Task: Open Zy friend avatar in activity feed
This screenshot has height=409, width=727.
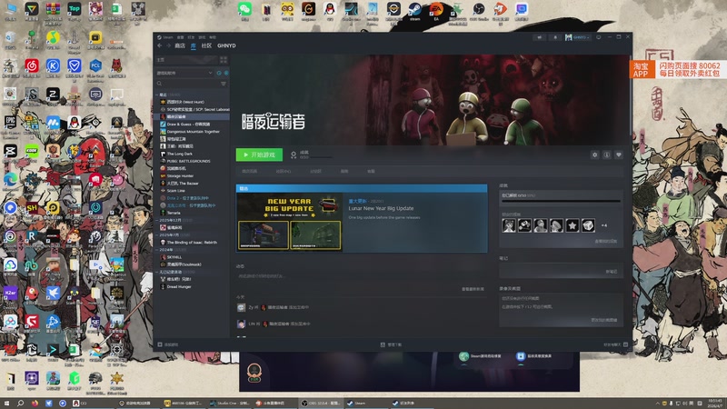Action: tap(241, 307)
